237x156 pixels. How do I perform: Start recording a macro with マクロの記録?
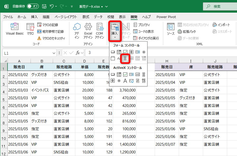(x=48, y=24)
